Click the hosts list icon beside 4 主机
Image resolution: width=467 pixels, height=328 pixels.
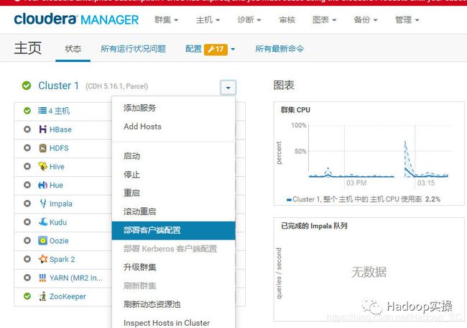click(x=42, y=111)
